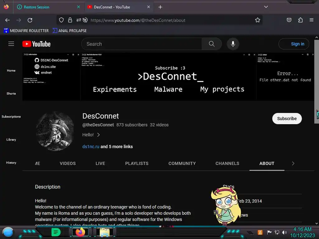319x239 pixels.
Task: Switch to the LIVE channel tab
Action: click(100, 163)
